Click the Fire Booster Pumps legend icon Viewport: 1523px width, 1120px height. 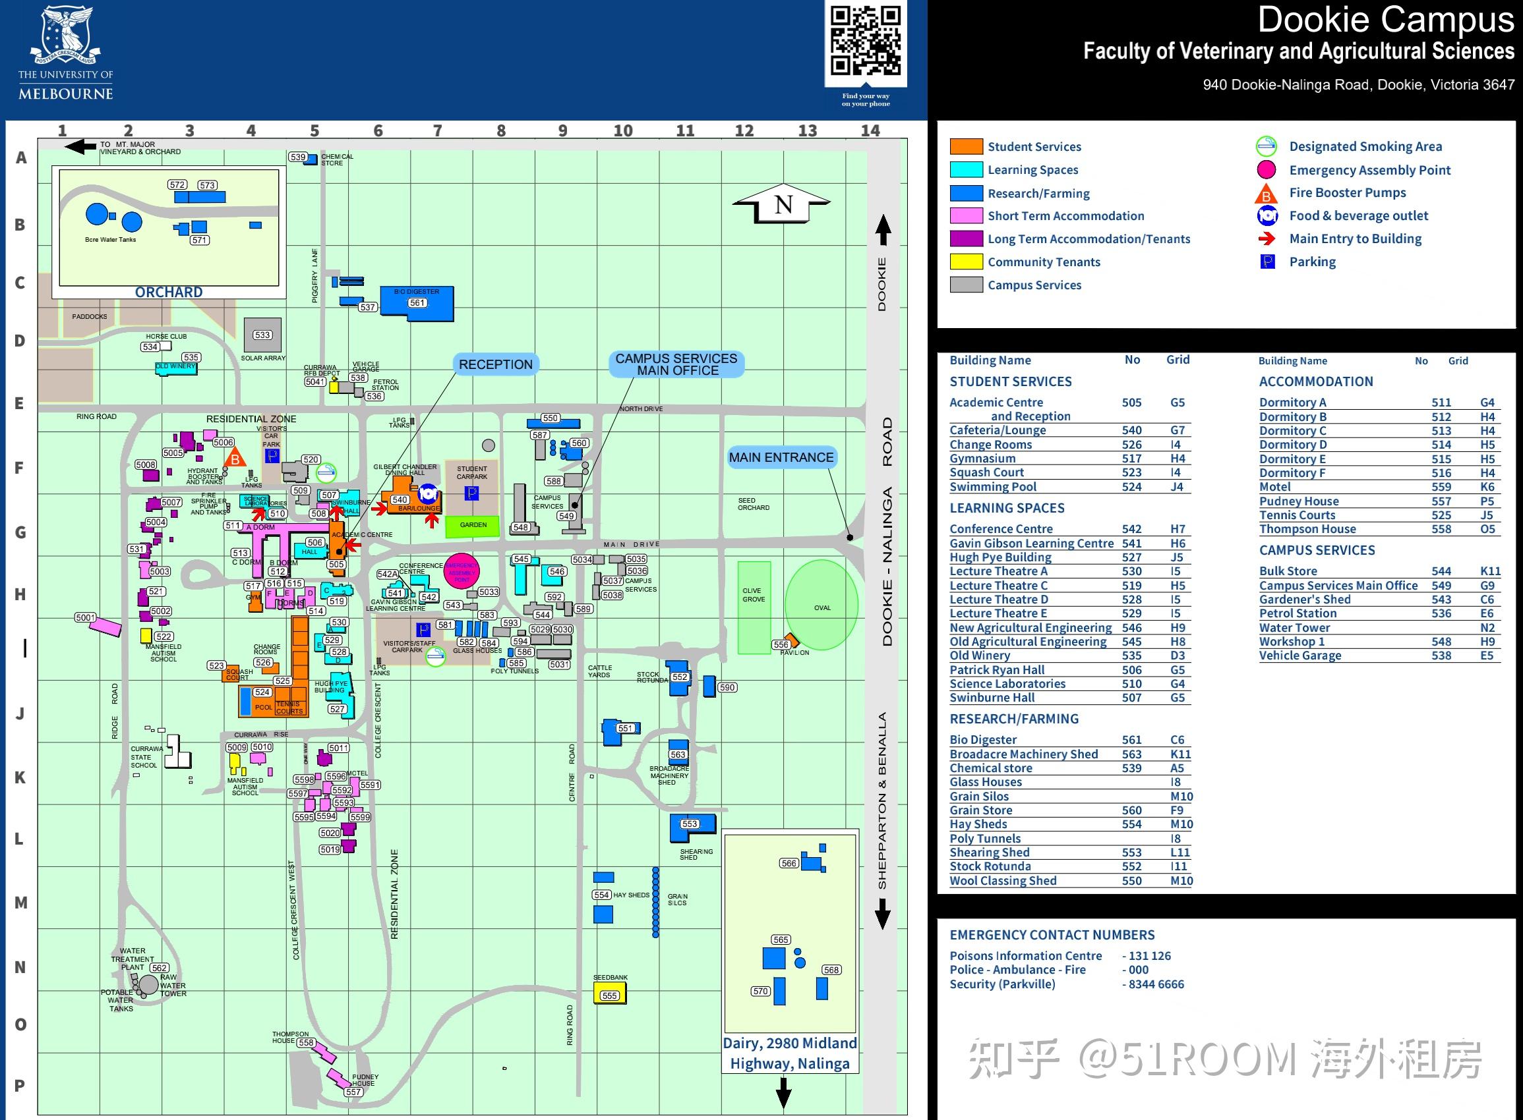[x=1266, y=194]
